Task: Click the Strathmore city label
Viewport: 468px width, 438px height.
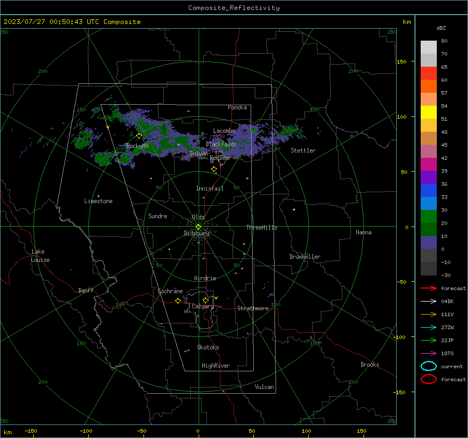Action: [253, 308]
